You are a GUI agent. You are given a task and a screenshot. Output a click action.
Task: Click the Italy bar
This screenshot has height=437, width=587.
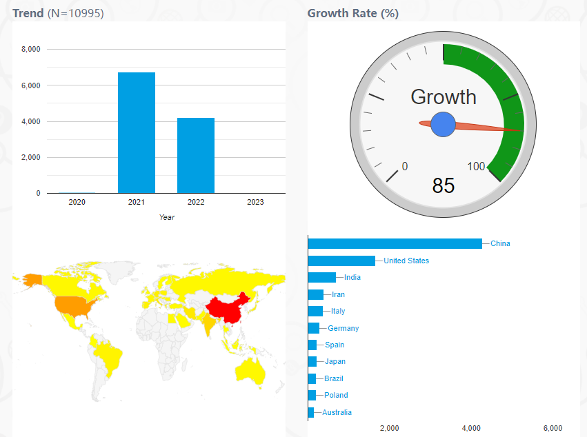click(315, 311)
